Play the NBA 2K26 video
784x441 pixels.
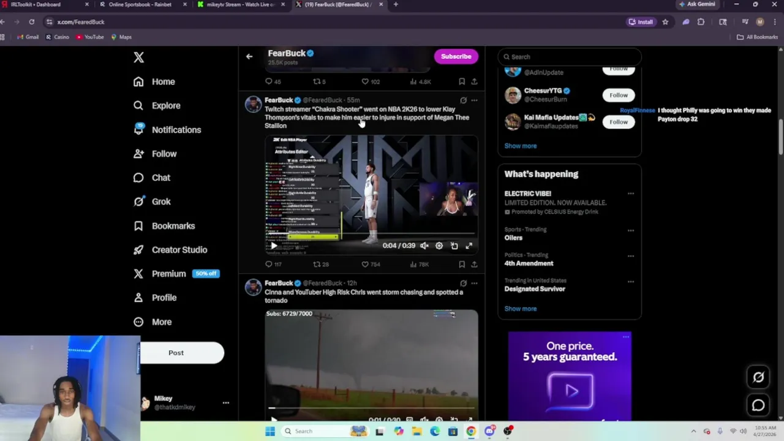[273, 246]
